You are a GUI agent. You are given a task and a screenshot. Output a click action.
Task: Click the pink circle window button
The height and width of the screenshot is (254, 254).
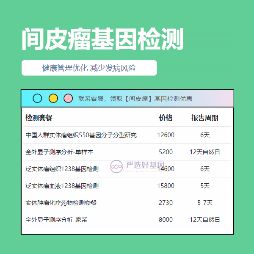click(68, 99)
